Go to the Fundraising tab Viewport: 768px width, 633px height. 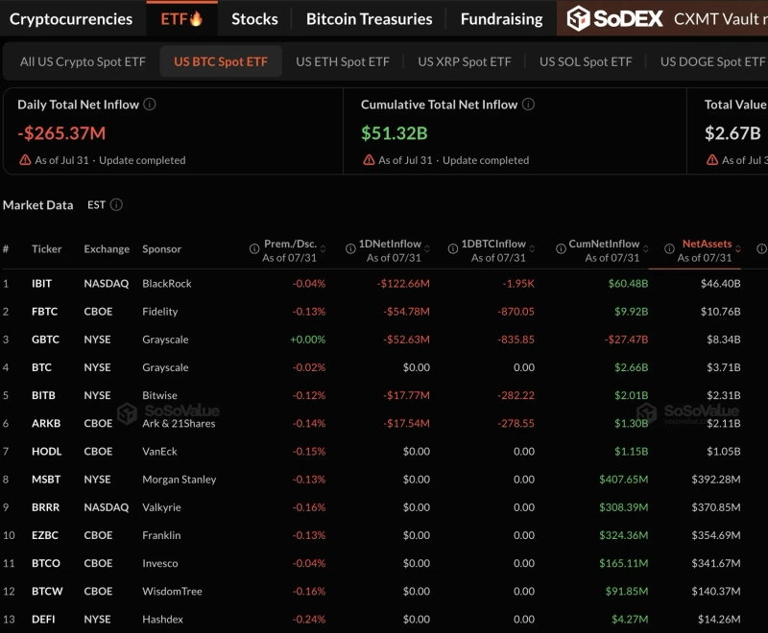tap(501, 19)
